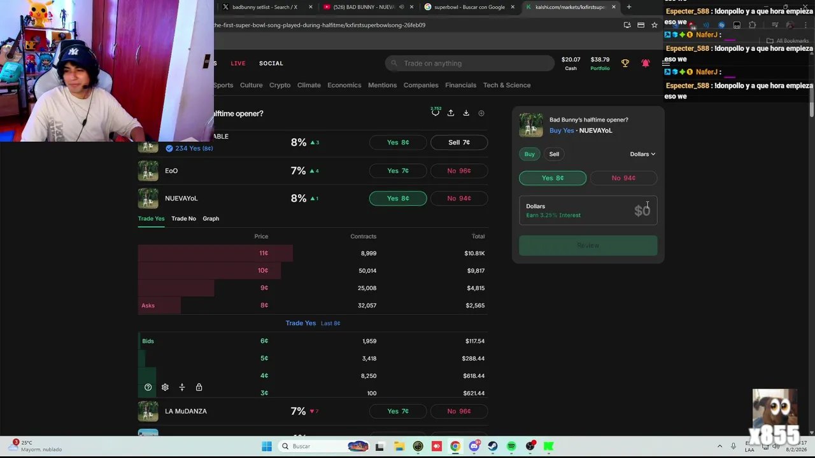Select No 94¢ on the NUEVAYoL row
Screen dimensions: 815x458
click(x=459, y=198)
